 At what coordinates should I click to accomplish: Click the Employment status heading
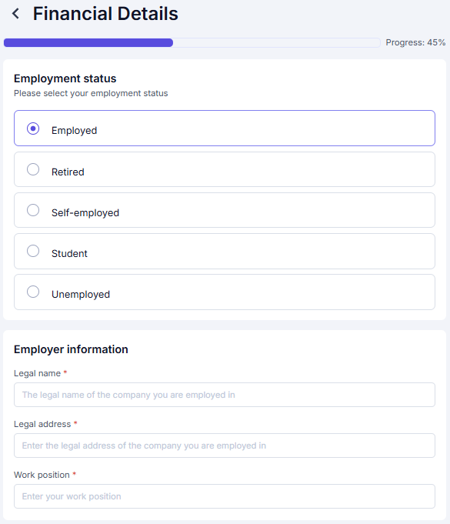click(65, 78)
